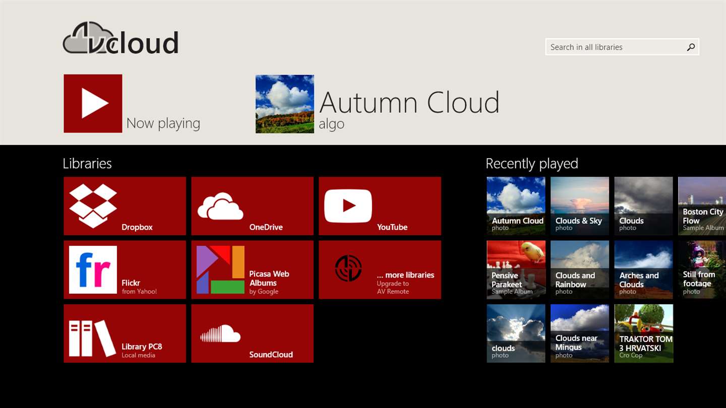Open the Autumn Cloud recently played photo
Screen dimensions: 726x408
(x=516, y=206)
